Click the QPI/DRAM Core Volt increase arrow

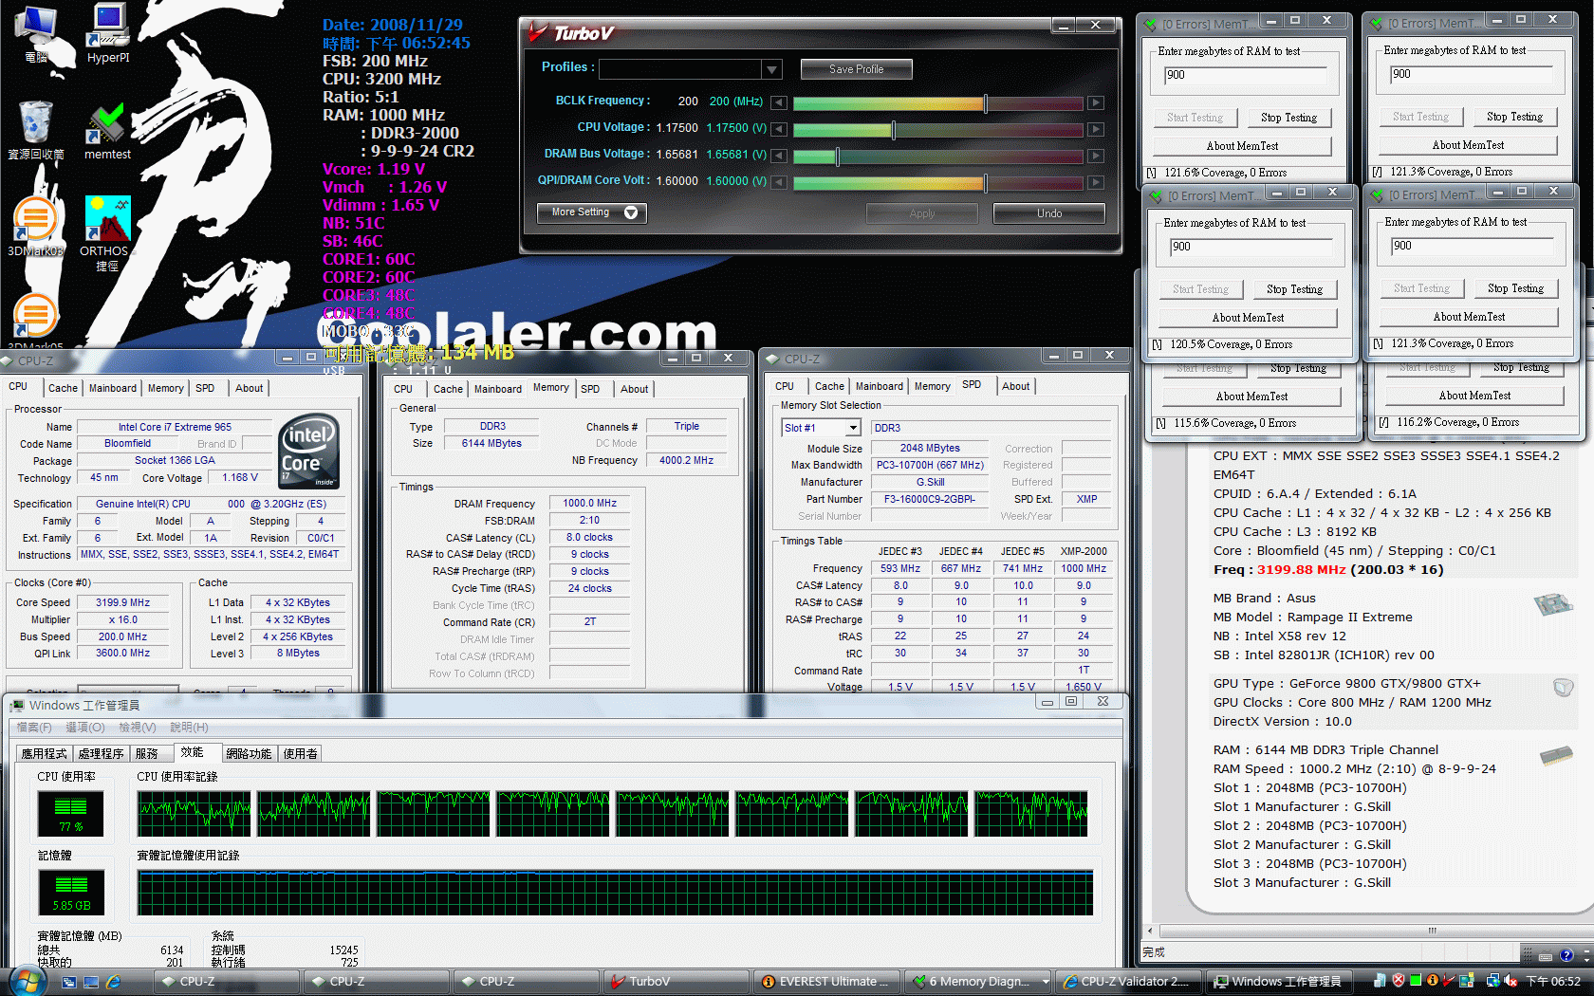click(x=1096, y=182)
